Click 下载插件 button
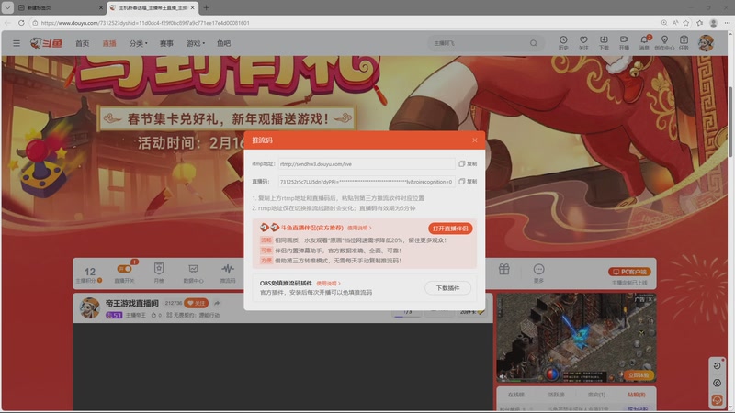 tap(447, 288)
